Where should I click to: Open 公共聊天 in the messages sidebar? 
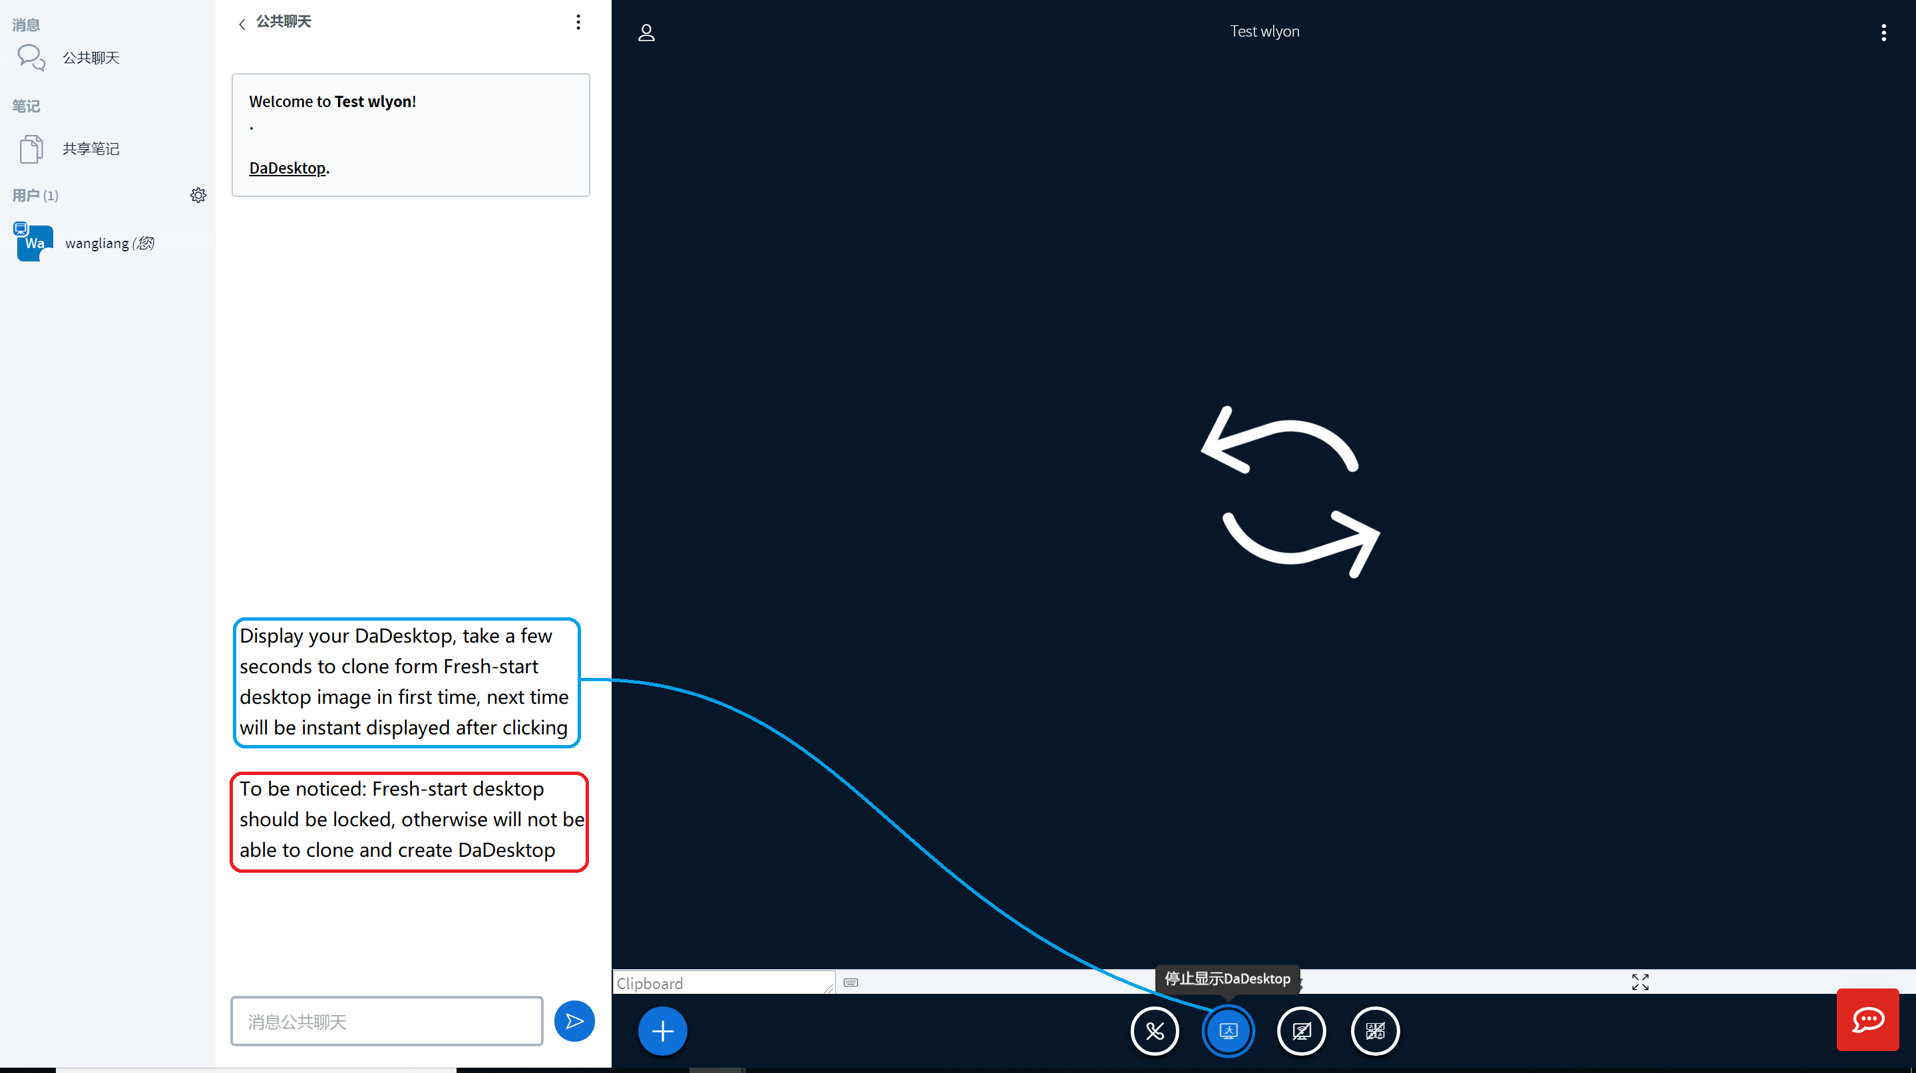[x=90, y=57]
